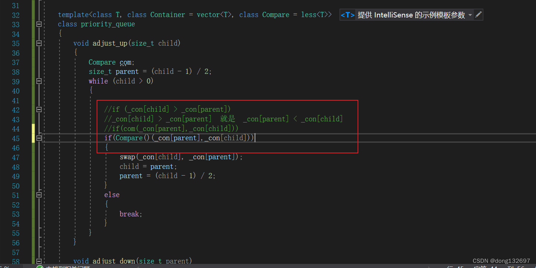Collapse the else block at line 51

[39, 195]
